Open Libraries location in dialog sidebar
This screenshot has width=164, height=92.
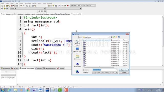pos(77,57)
